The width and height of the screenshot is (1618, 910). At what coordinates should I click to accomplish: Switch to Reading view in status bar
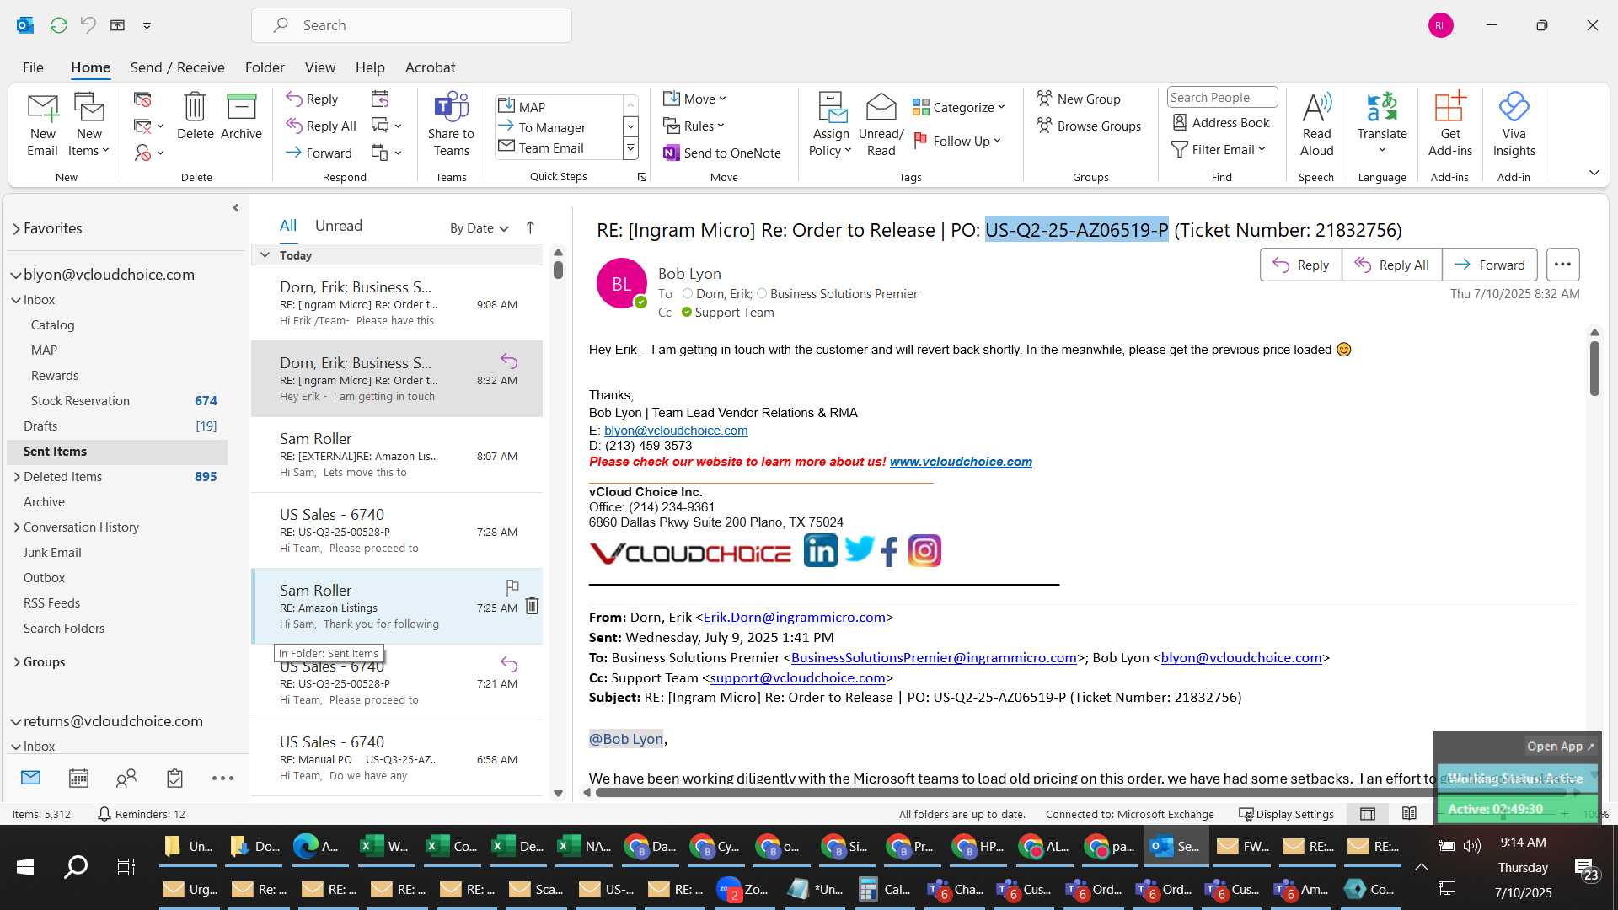click(x=1409, y=814)
